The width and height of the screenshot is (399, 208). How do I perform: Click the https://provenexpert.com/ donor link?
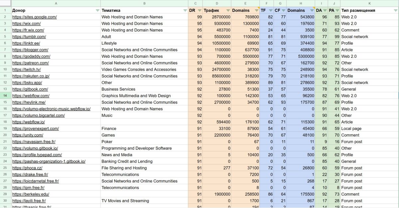[x=36, y=129]
